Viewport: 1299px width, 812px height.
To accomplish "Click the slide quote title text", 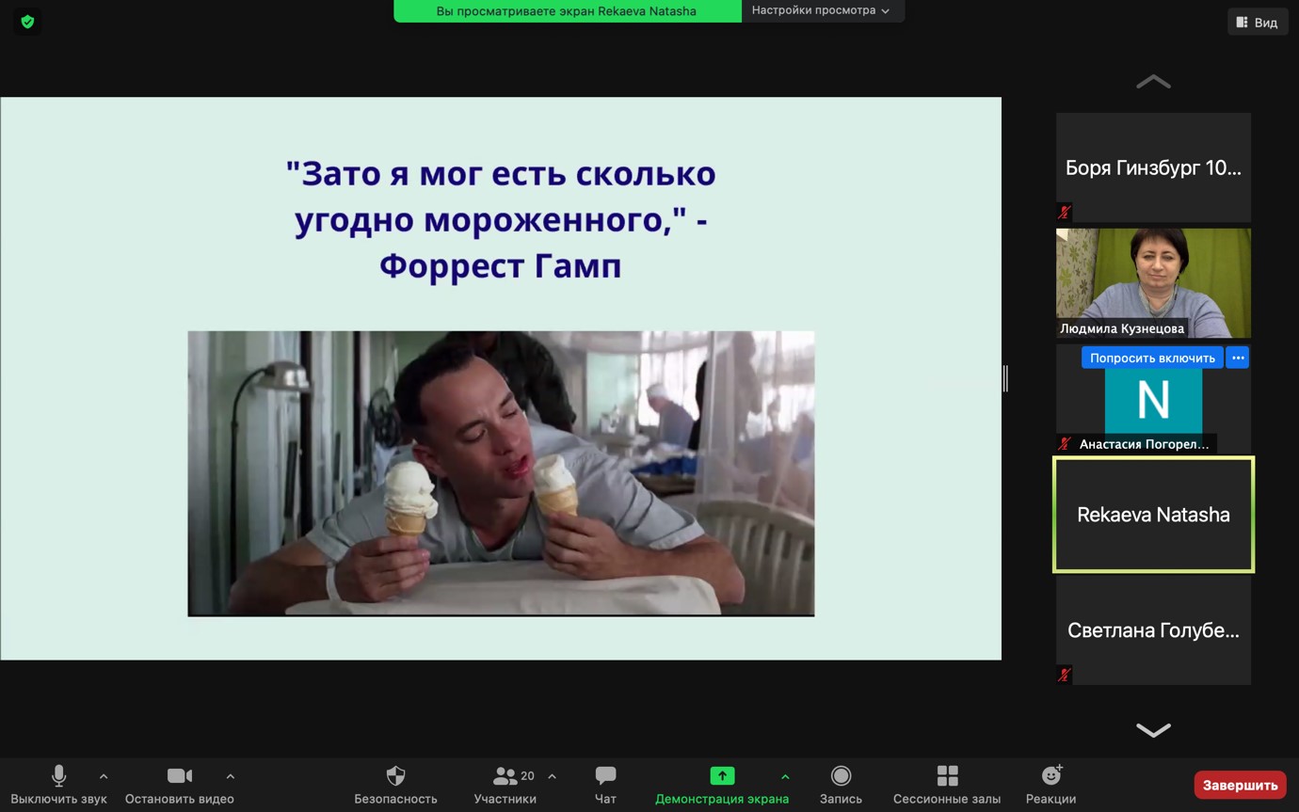I will (501, 219).
